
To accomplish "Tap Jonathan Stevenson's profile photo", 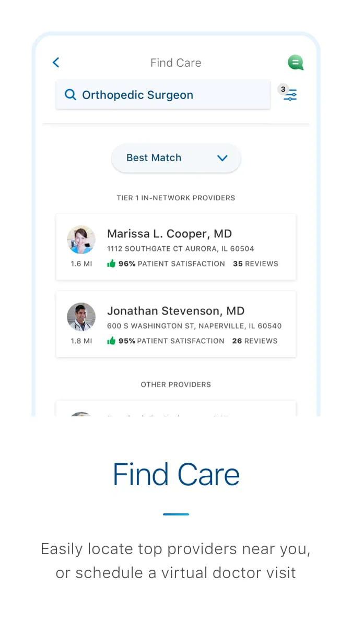I will (x=81, y=317).
